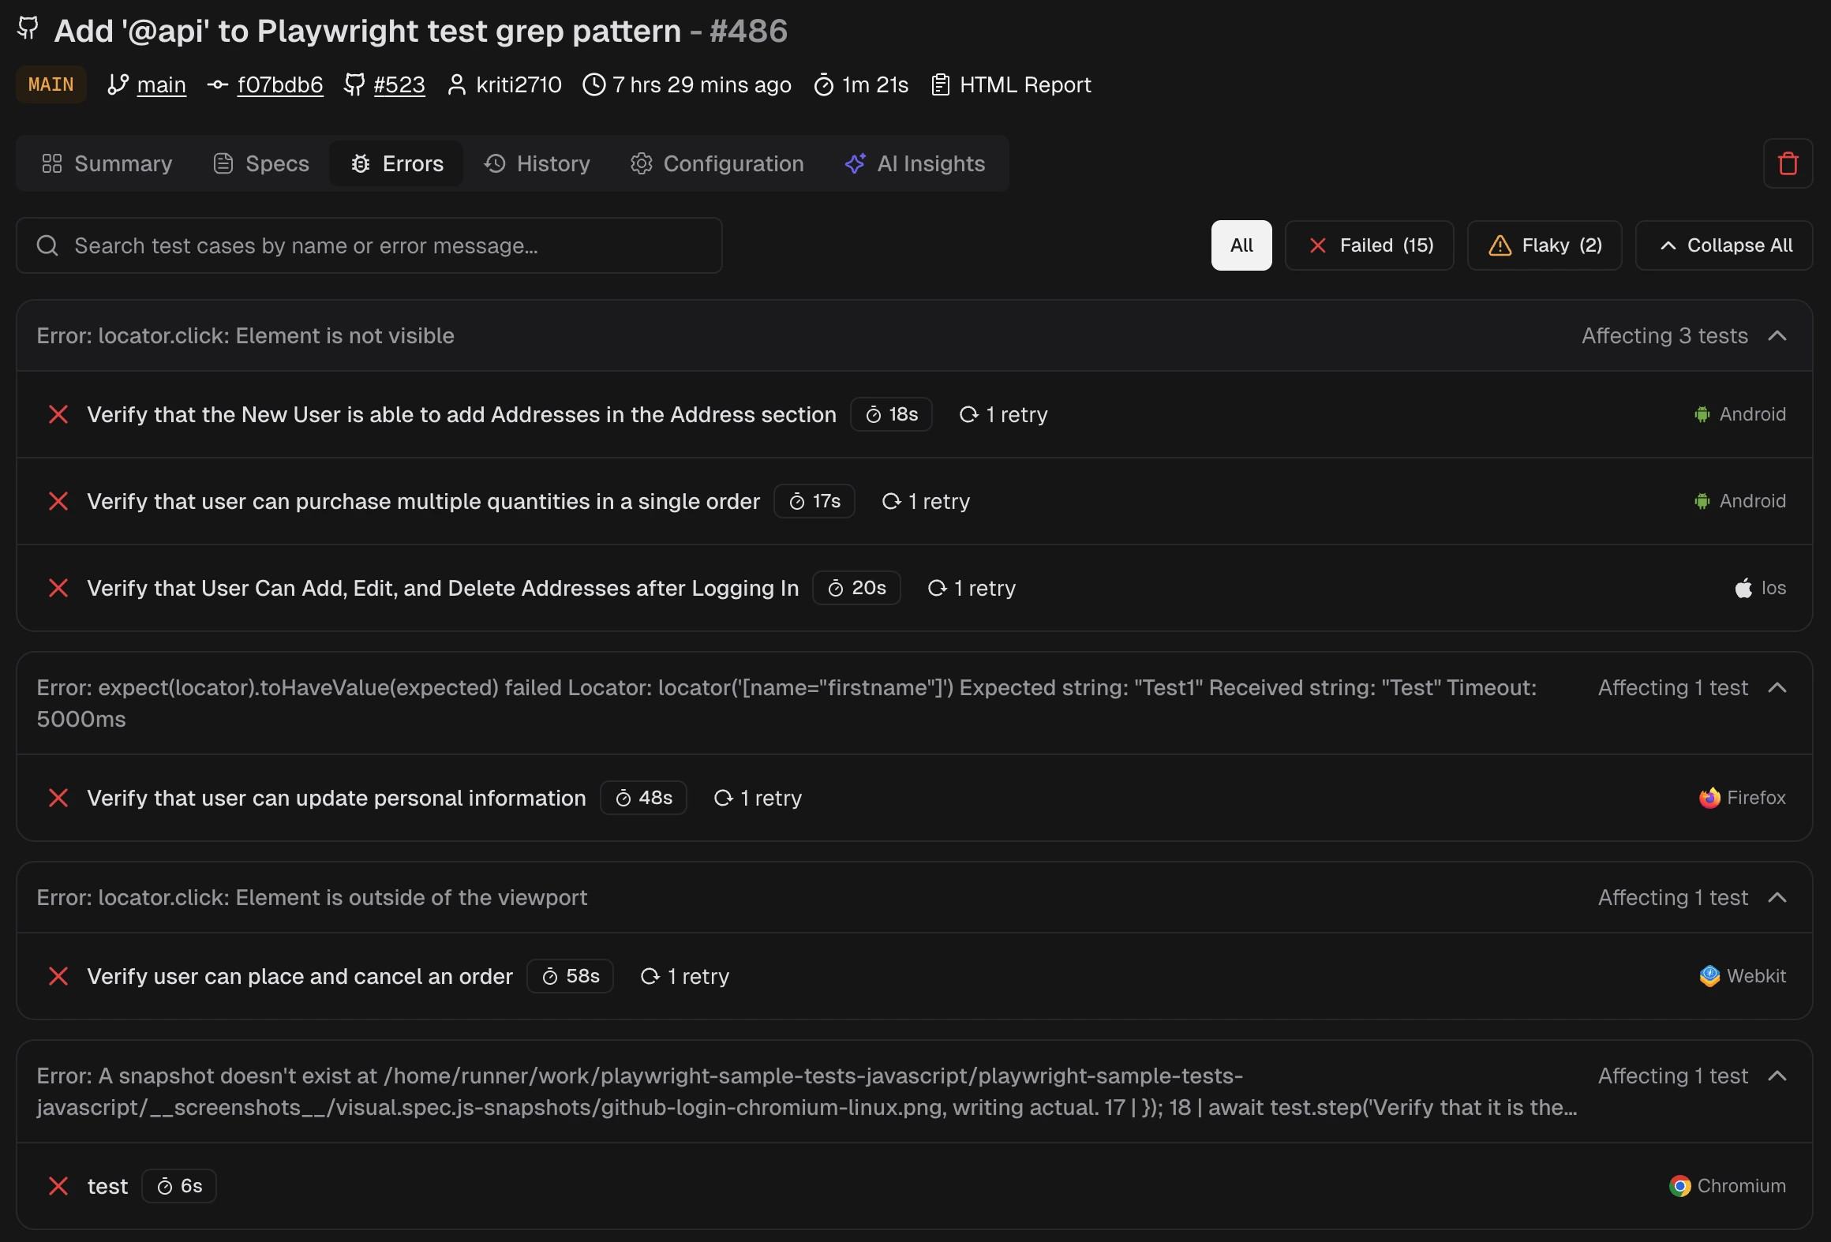Click the Chromium icon on the snapshot test

[x=1680, y=1186]
